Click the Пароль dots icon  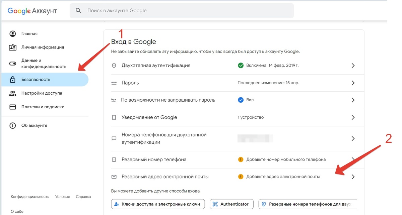[114, 83]
